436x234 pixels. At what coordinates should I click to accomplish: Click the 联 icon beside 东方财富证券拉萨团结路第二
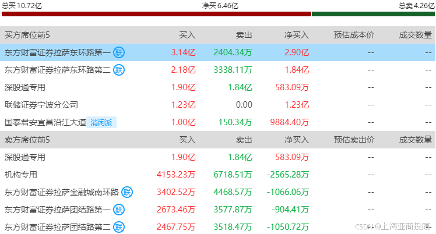119,227
